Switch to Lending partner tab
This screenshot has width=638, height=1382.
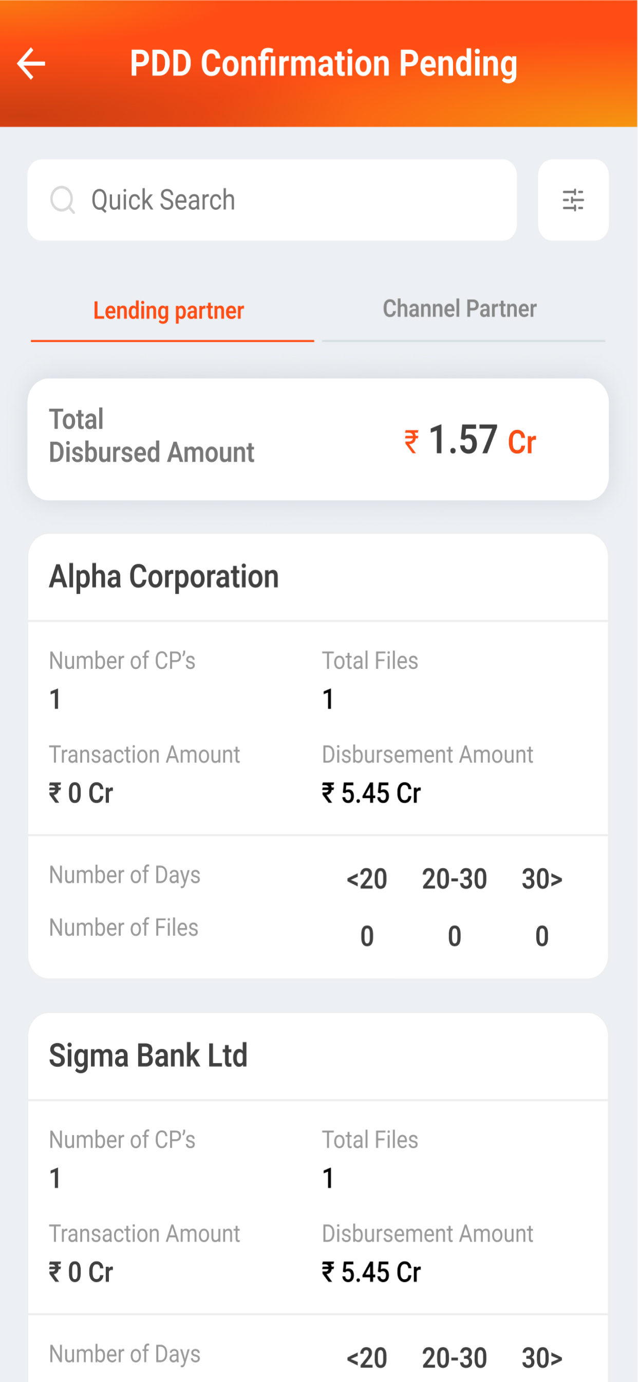tap(169, 311)
